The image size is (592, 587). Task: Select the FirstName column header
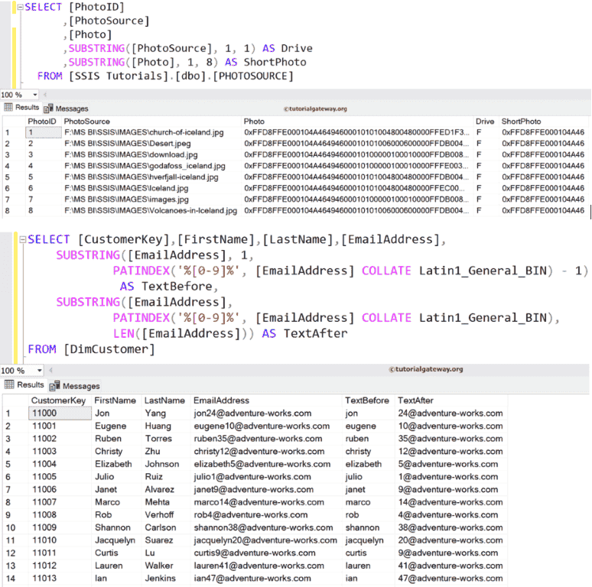click(x=116, y=401)
